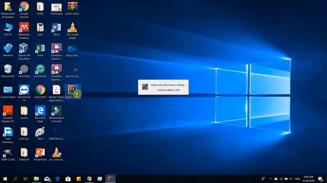Click the ENG language indicator
The width and height of the screenshot is (327, 183).
pos(297,178)
